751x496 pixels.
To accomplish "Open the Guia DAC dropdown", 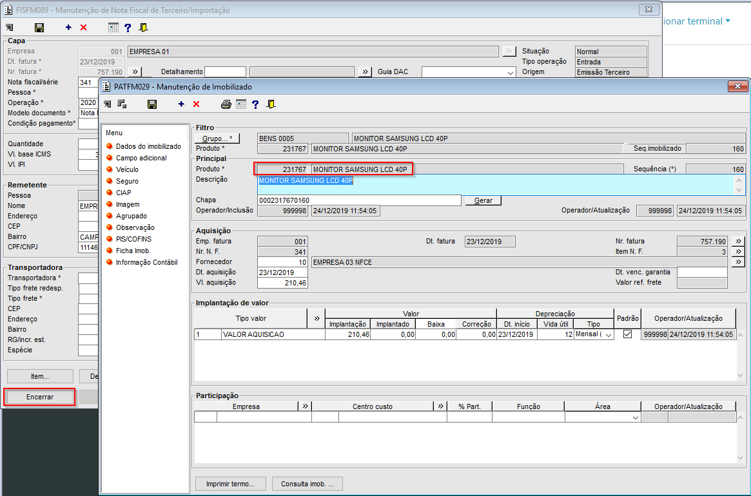I will tap(511, 72).
